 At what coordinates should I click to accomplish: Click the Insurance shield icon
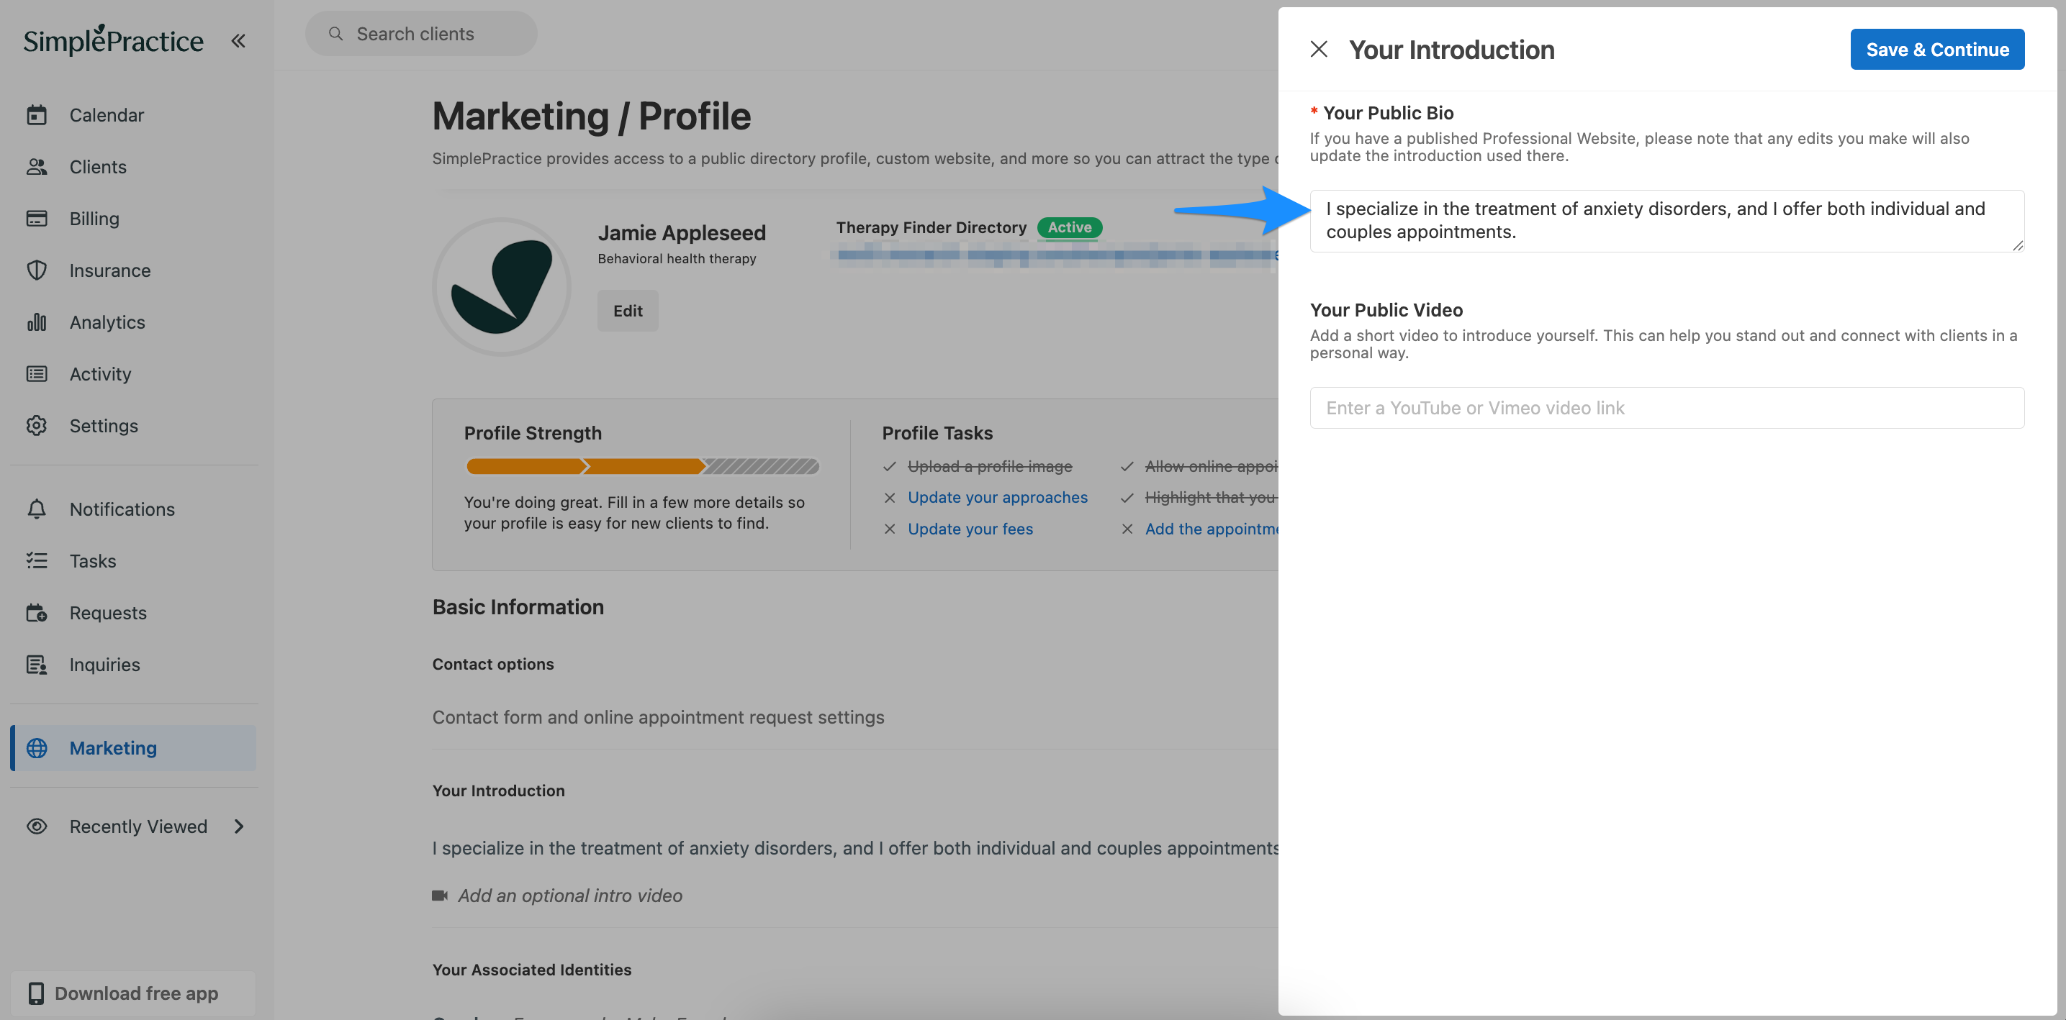point(37,270)
